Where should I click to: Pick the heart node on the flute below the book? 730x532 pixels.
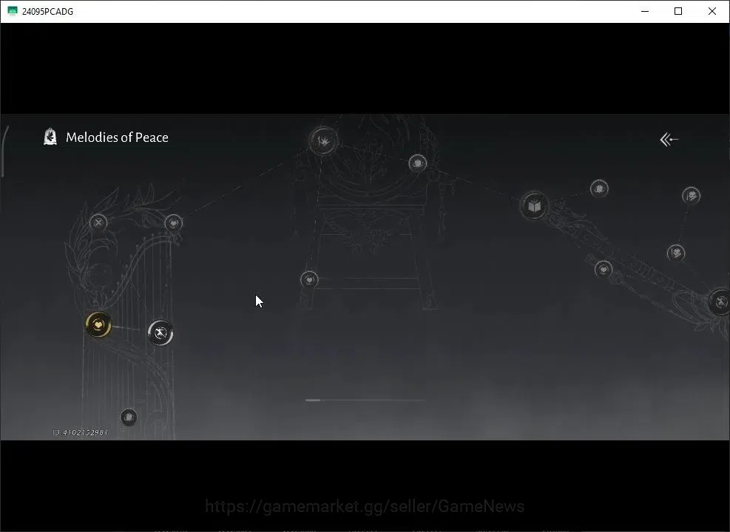pos(604,269)
